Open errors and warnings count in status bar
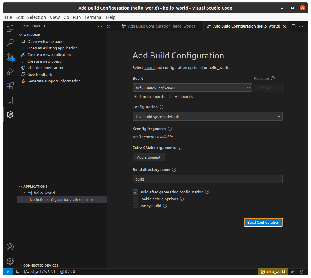The image size is (311, 278). click(68, 272)
